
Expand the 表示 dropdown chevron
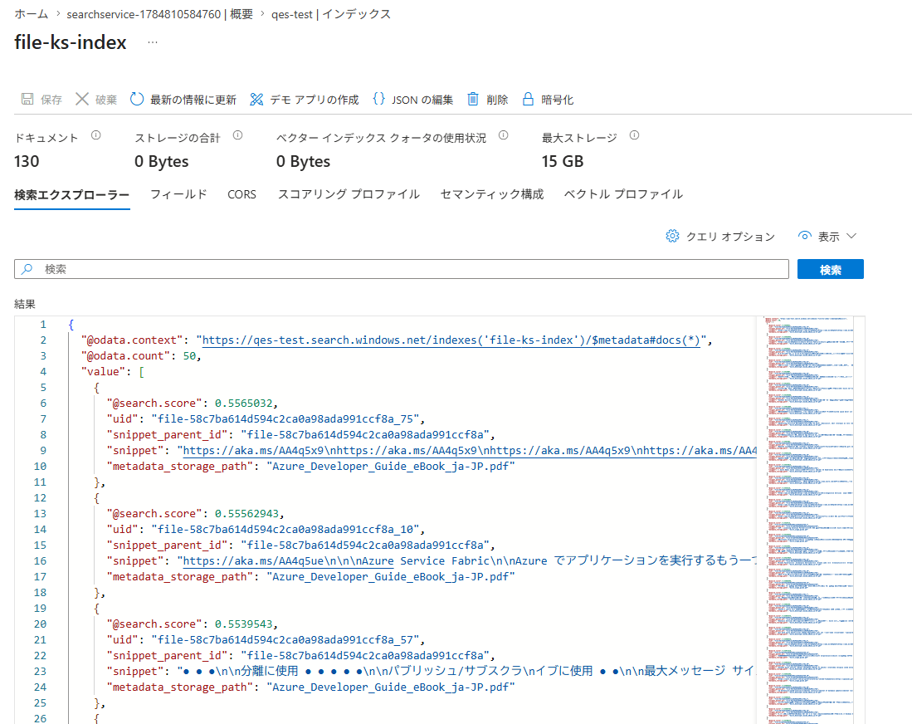coord(851,236)
